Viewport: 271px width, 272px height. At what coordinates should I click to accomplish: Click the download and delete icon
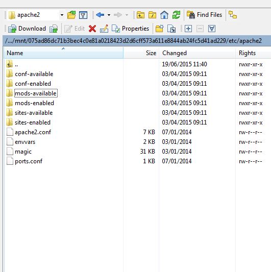54,29
